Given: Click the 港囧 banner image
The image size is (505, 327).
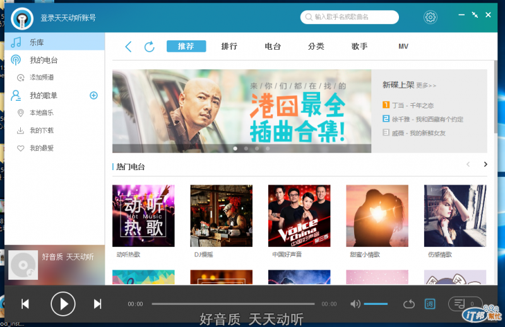Looking at the screenshot, I should pos(242,111).
